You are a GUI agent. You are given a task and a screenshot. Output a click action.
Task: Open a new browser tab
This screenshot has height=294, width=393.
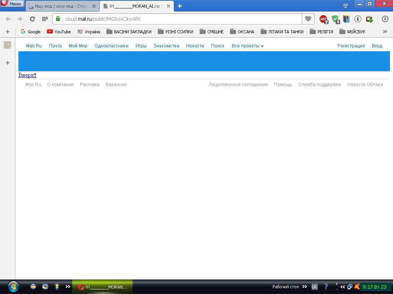pyautogui.click(x=180, y=6)
